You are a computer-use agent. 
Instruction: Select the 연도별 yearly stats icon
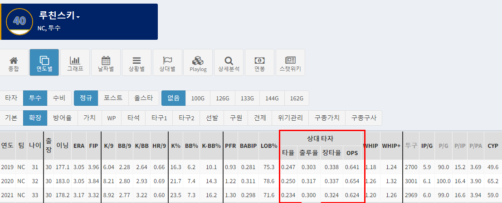point(44,62)
